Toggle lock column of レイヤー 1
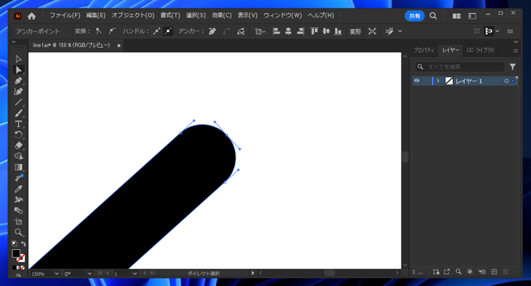 426,80
